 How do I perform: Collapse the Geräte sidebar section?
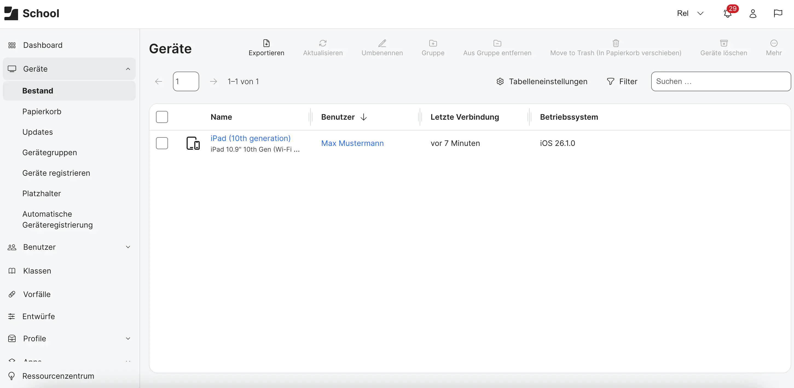(128, 68)
